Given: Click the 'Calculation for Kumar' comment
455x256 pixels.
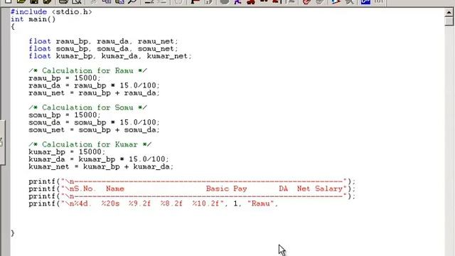Looking at the screenshot, I should (90, 144).
